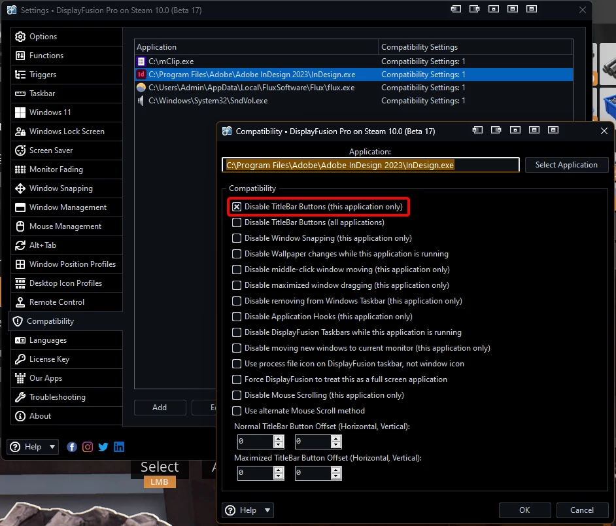Select Desktop Icon Profiles icon
Viewport: 616px width, 526px height.
[x=20, y=283]
